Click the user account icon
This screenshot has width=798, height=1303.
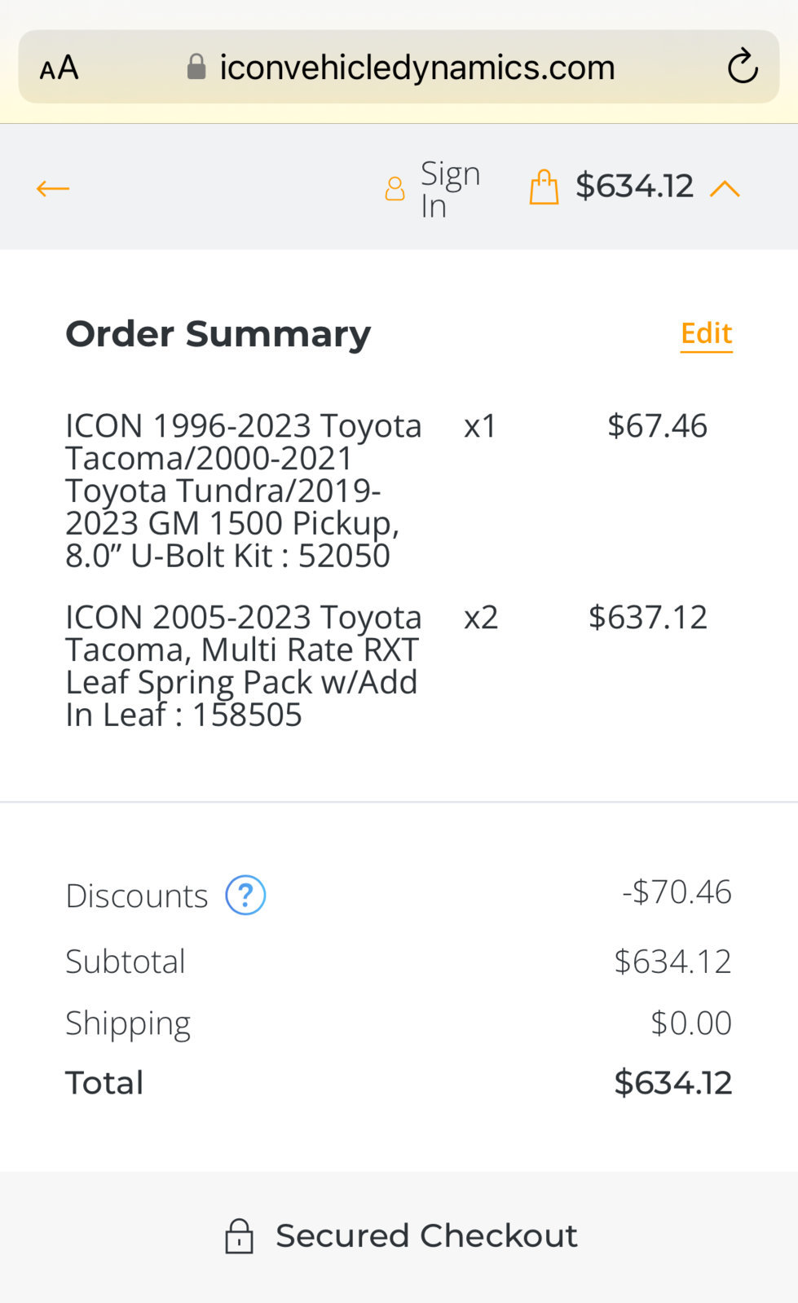[395, 189]
